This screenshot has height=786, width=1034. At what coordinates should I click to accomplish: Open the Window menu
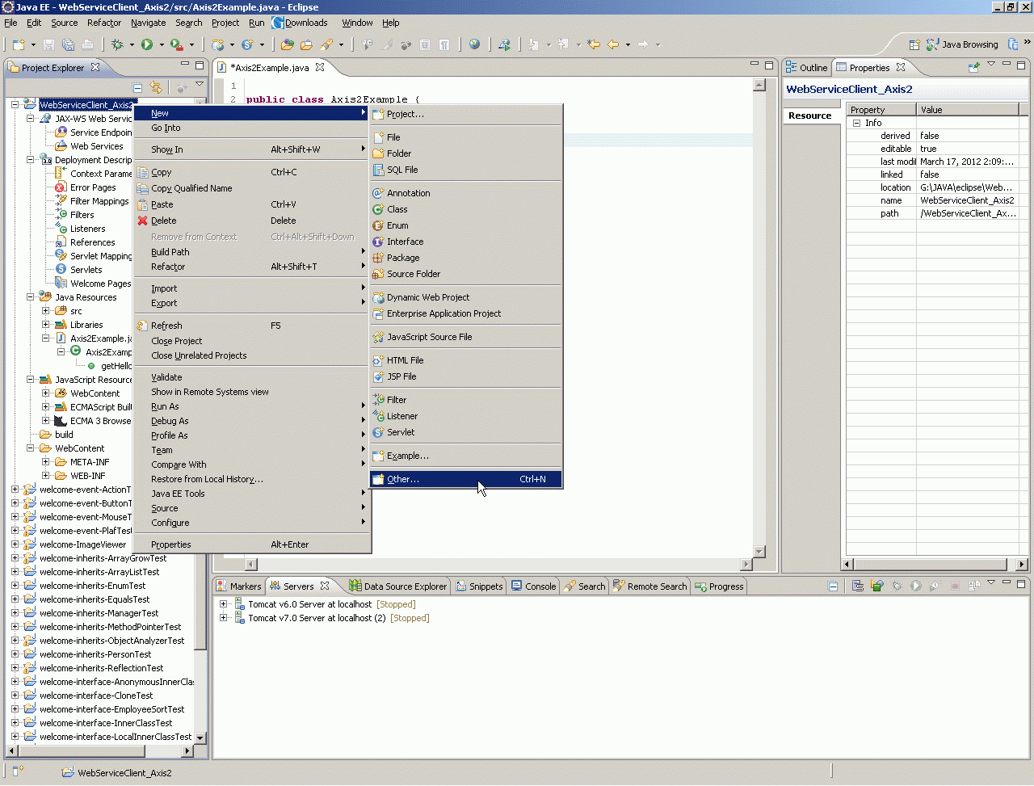click(x=357, y=23)
